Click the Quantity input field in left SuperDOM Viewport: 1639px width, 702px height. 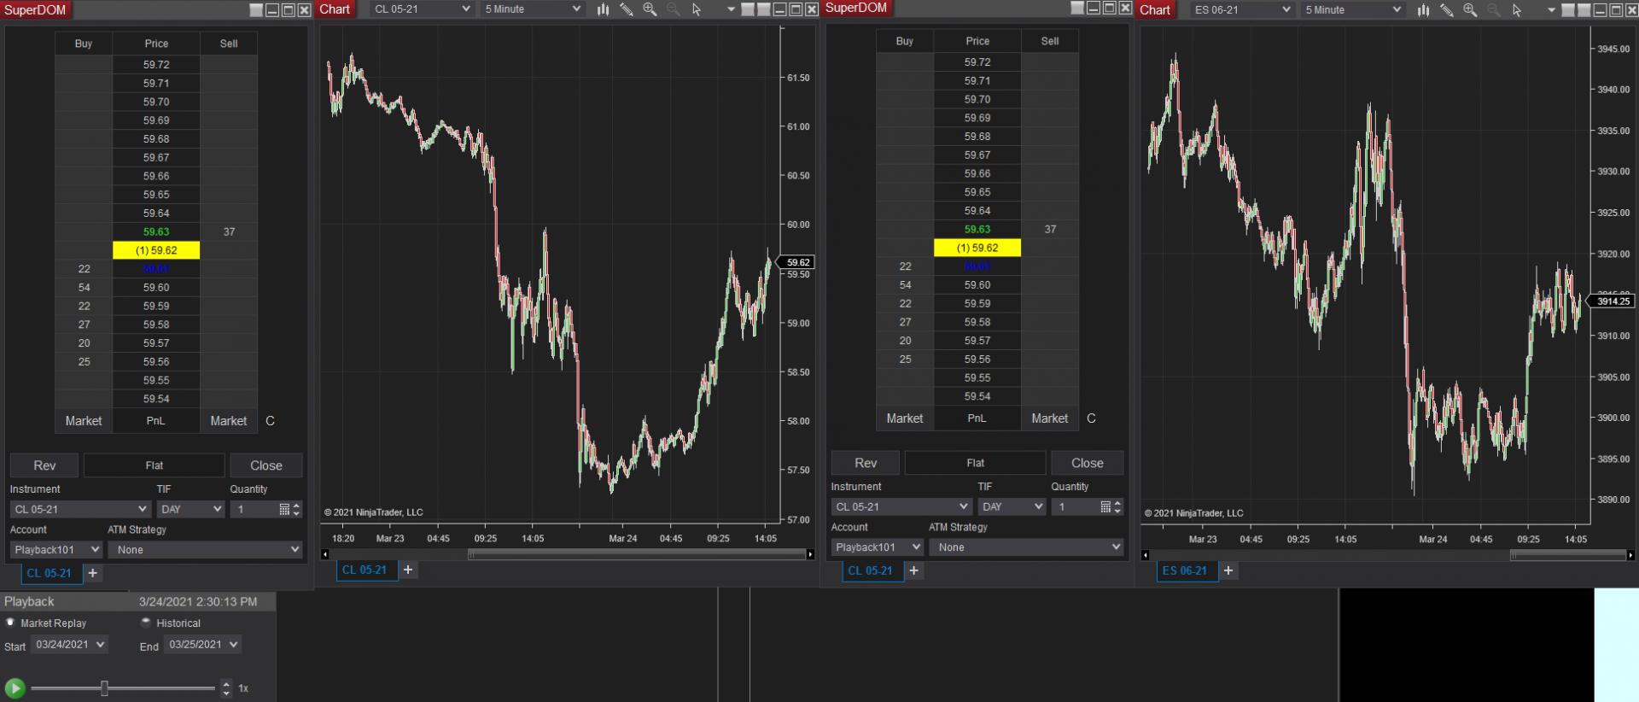(x=254, y=509)
